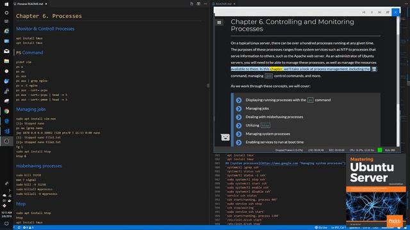Select line 'ps aux | grep nginx' in preview
Viewport: 410px width, 230px height.
[31, 81]
